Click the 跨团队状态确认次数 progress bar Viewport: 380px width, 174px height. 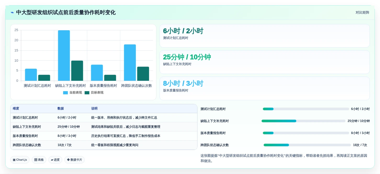pyautogui.click(x=307, y=145)
